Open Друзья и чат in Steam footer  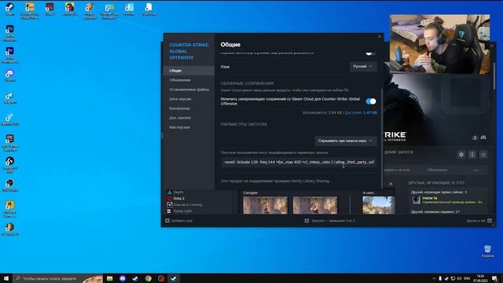pos(479,221)
